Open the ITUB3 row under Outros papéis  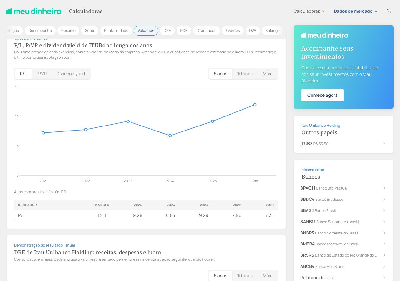343,144
